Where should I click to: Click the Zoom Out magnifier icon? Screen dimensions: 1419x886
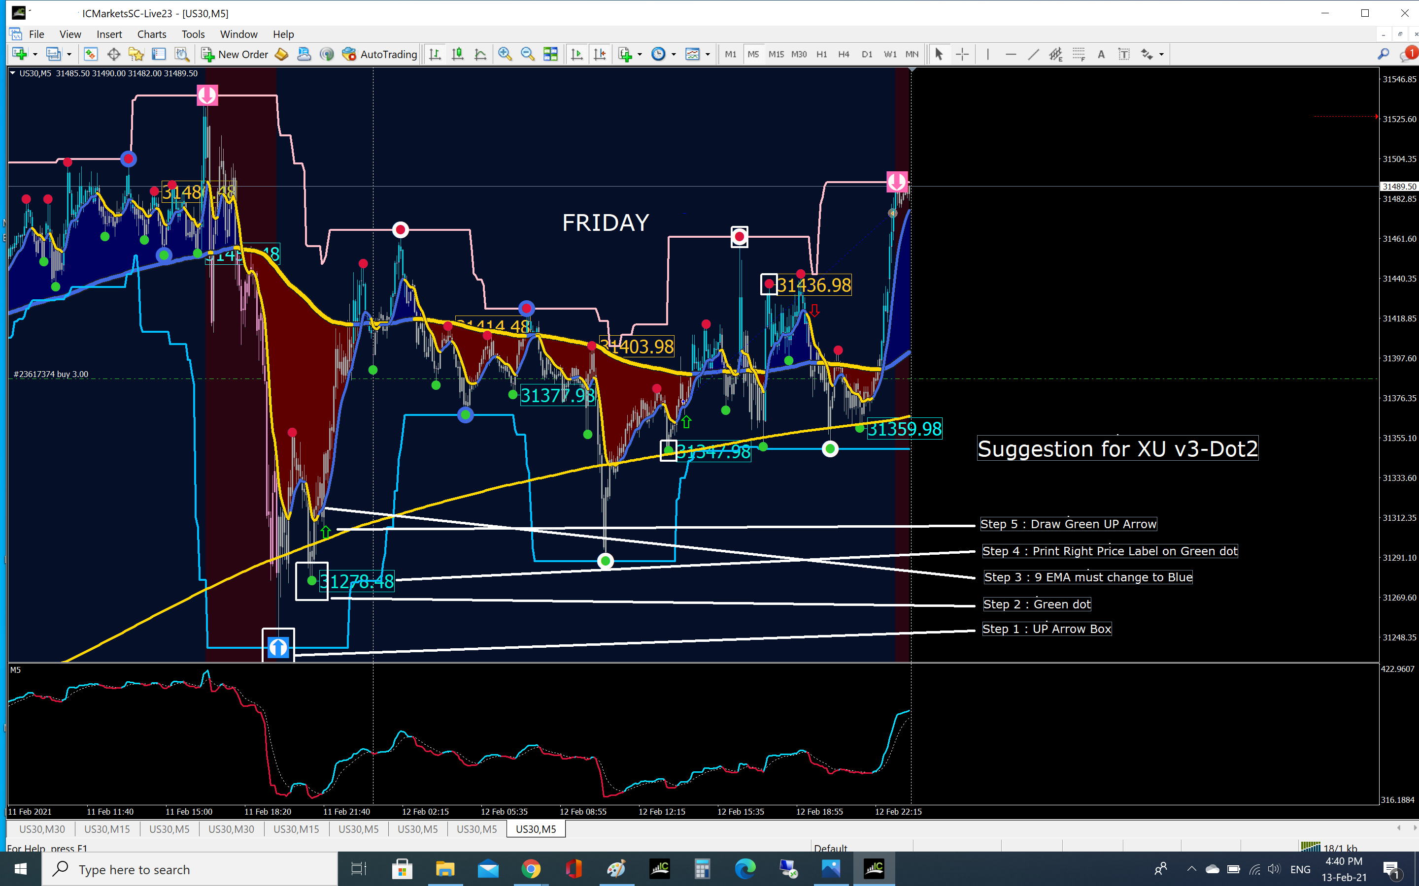click(x=527, y=55)
